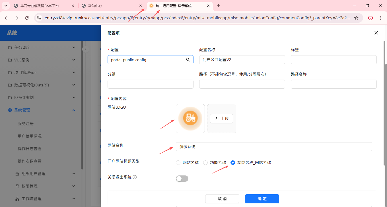Viewport: 387px width, 207px height.
Task: Toggle the 关闭退出系统 switch
Action: (182, 179)
